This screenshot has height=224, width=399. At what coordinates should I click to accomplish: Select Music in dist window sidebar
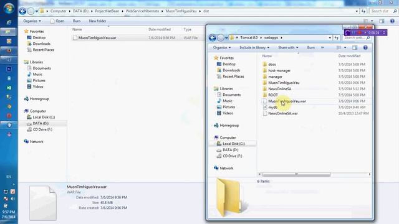coord(37,75)
